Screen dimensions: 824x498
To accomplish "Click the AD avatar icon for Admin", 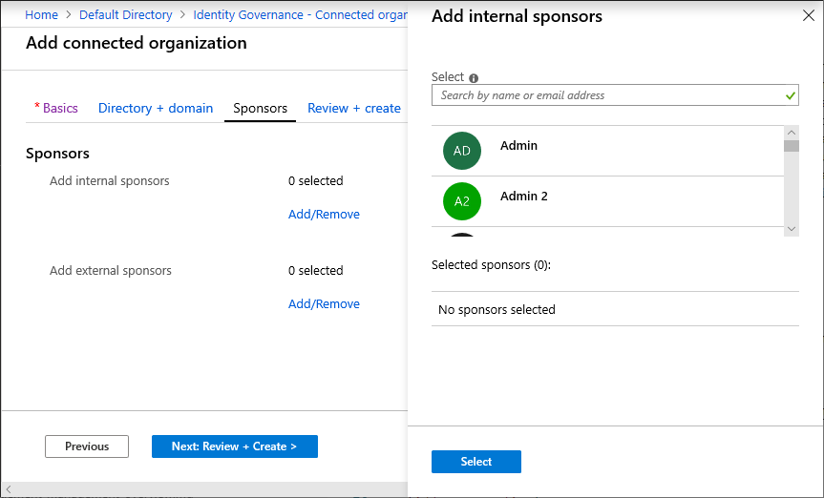I will (x=462, y=151).
